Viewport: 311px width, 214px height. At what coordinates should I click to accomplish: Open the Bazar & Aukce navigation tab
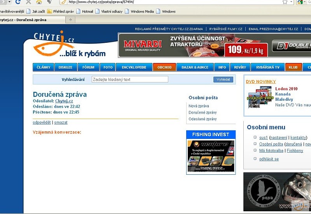[x=195, y=67]
